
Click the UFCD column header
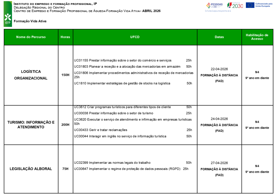click(135, 37)
